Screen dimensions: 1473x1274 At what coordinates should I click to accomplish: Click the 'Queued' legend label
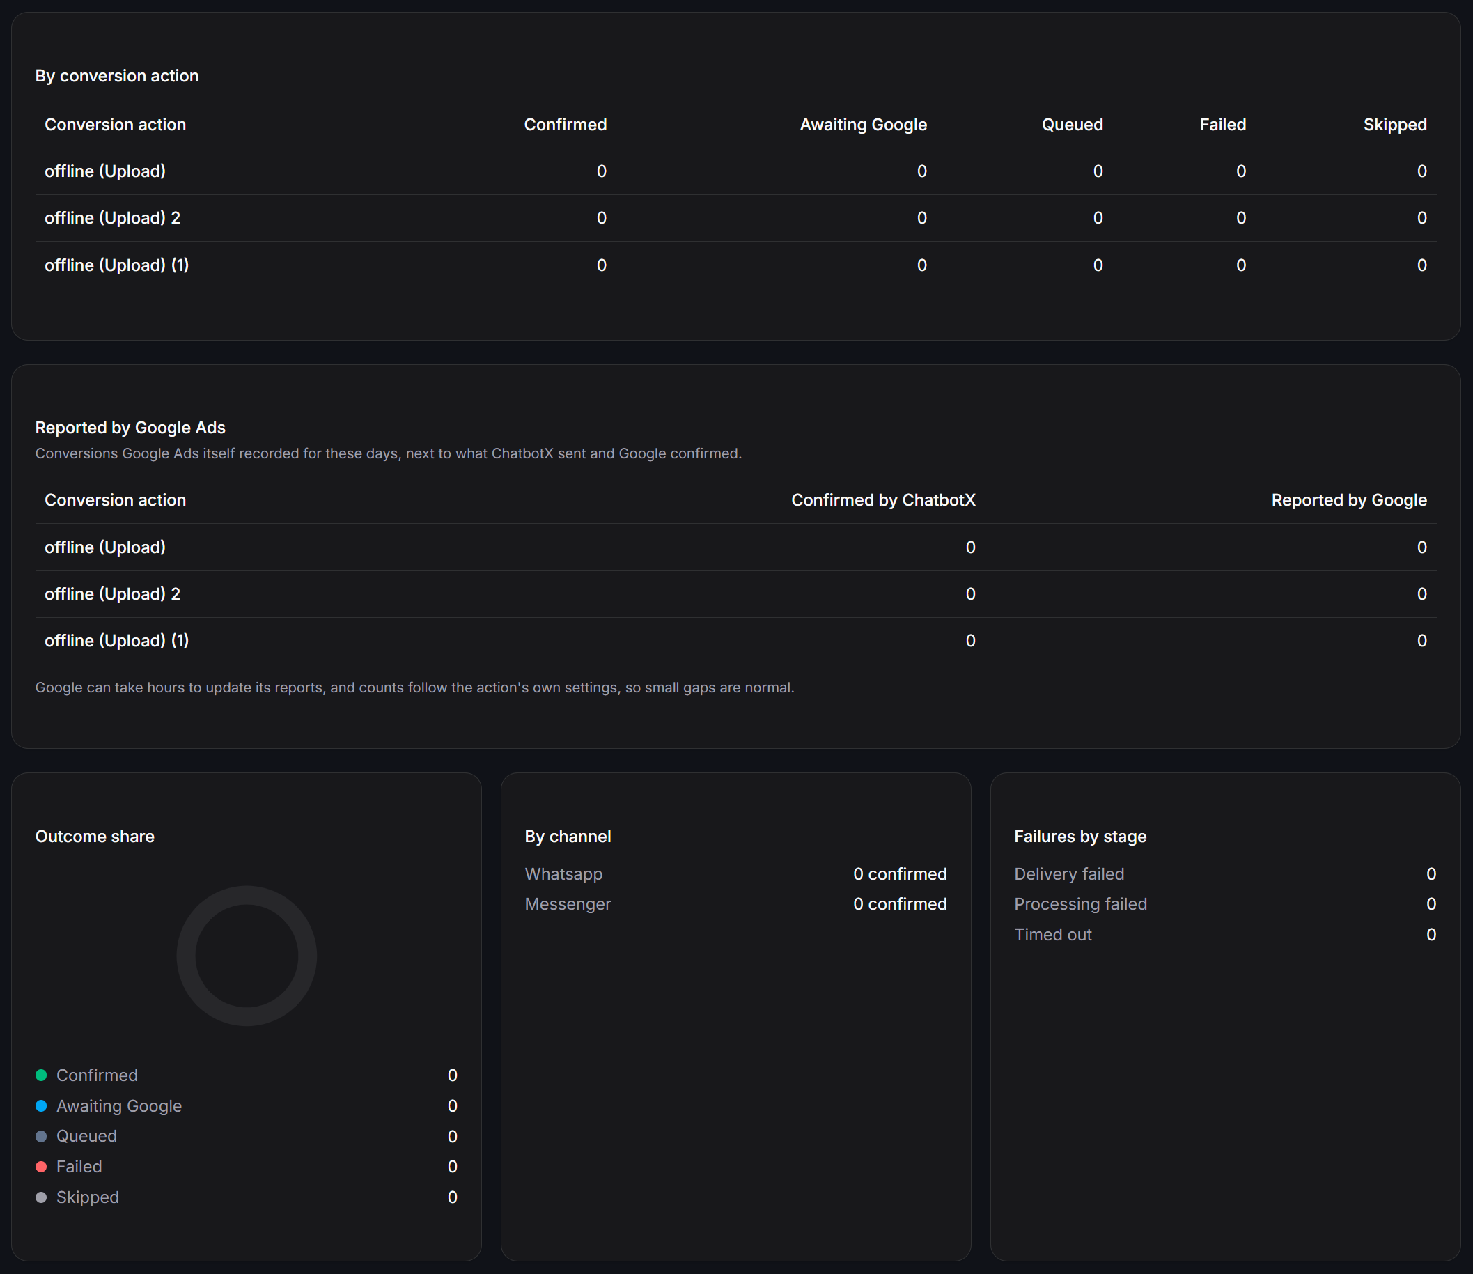click(x=87, y=1136)
